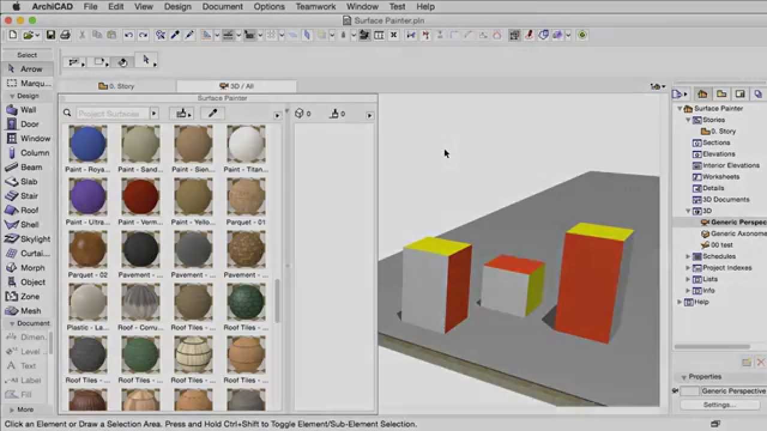Viewport: 767px width, 431px height.
Task: Select the Roof tool
Action: pos(27,210)
